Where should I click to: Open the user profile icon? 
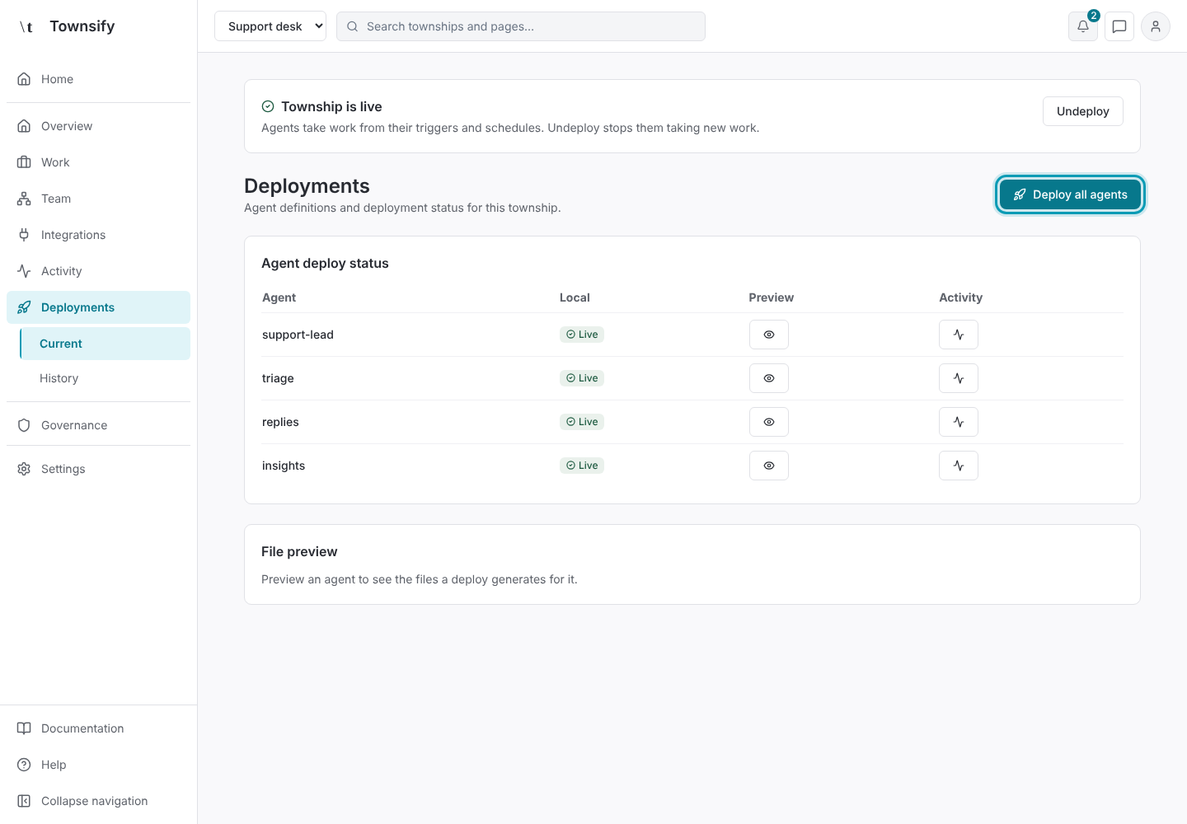click(1156, 26)
